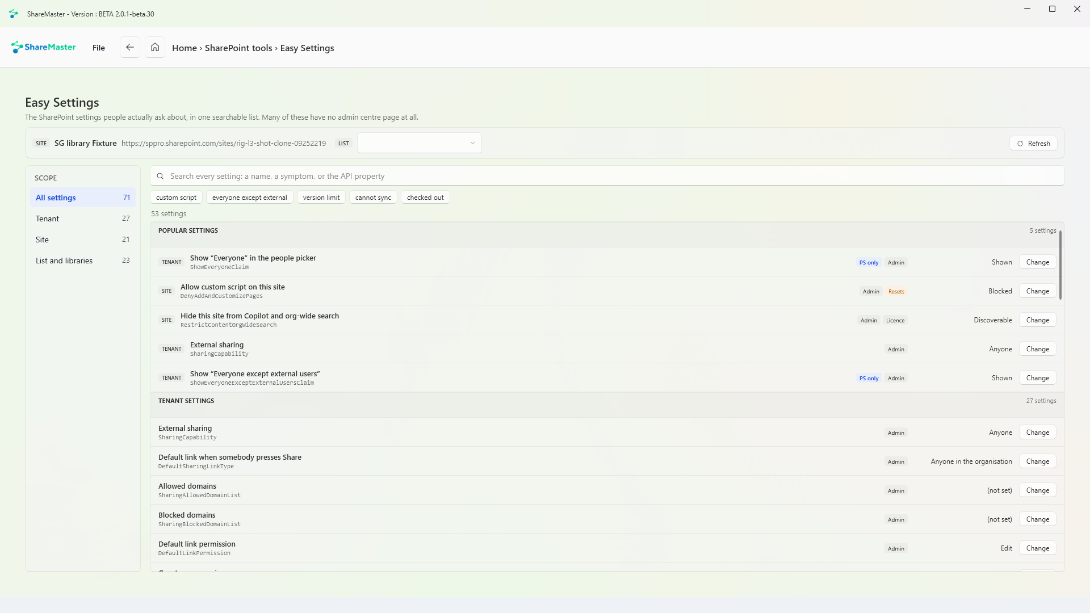This screenshot has height=613, width=1090.
Task: Click the Licence badge on Copilot row
Action: pyautogui.click(x=895, y=321)
